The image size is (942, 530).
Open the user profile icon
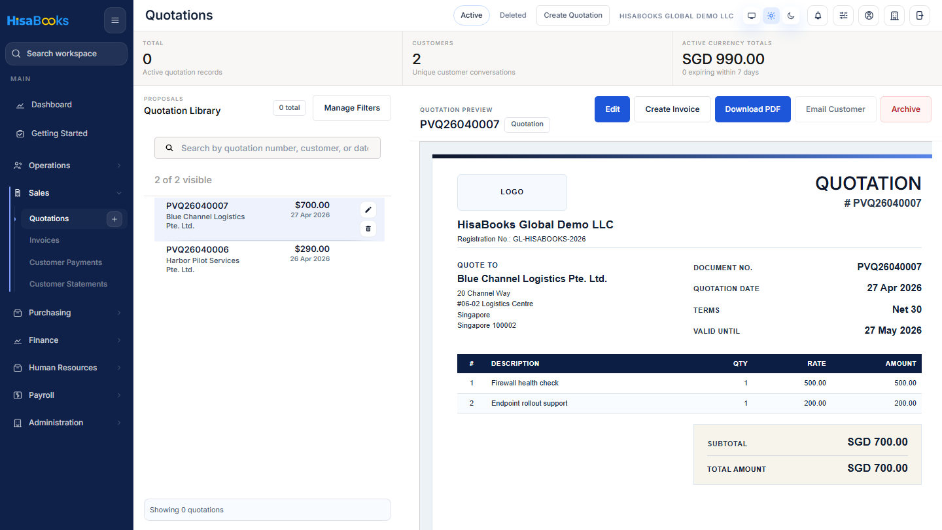click(x=869, y=16)
